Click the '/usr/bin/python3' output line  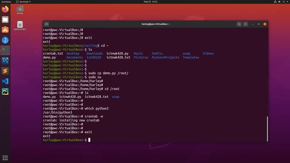pos(58,112)
